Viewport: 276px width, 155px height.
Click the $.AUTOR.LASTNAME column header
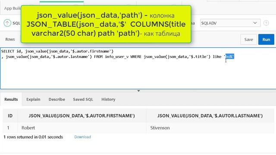210,116
